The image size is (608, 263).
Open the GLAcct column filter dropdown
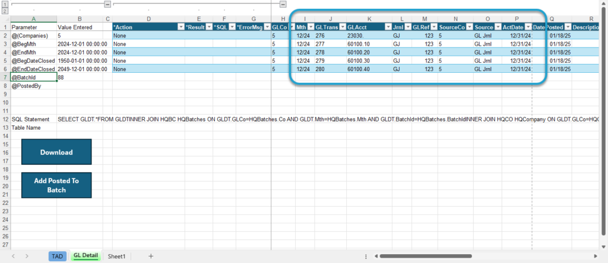pos(388,27)
